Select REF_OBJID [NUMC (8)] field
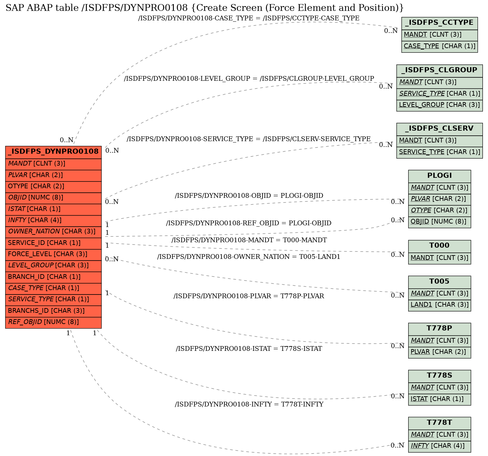 click(53, 322)
